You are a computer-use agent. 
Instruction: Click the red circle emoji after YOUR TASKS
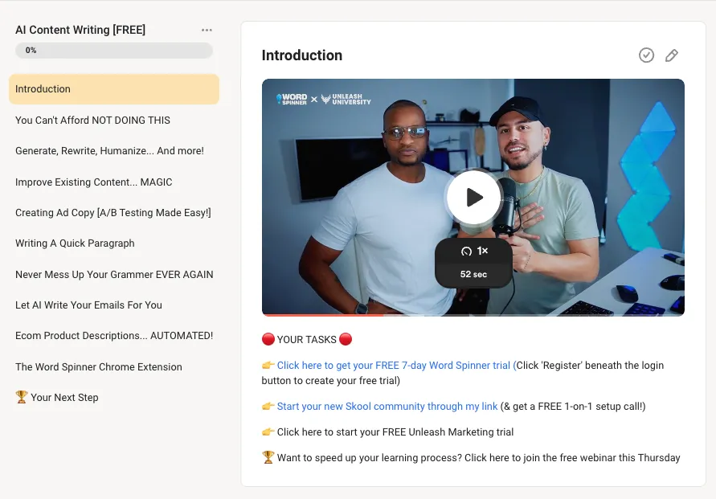coord(346,339)
